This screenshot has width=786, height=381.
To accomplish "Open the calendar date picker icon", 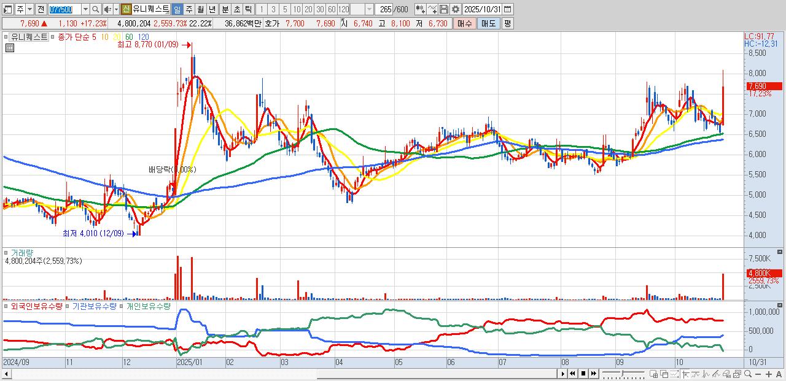I will click(x=507, y=9).
